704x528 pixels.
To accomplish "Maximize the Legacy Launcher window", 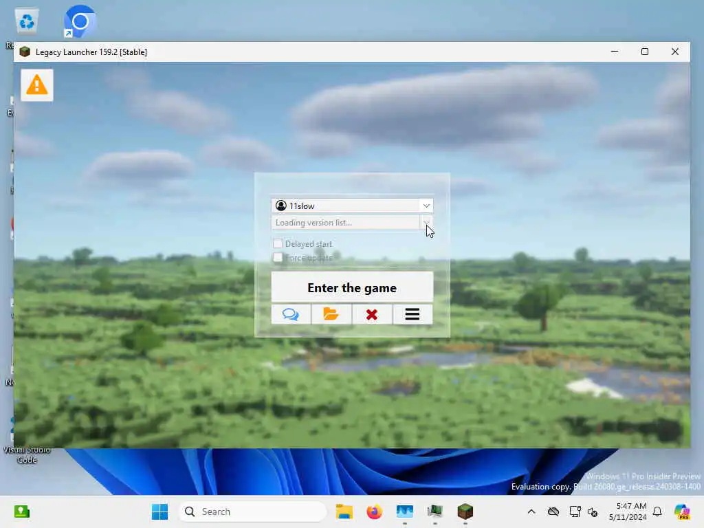I will 645,52.
